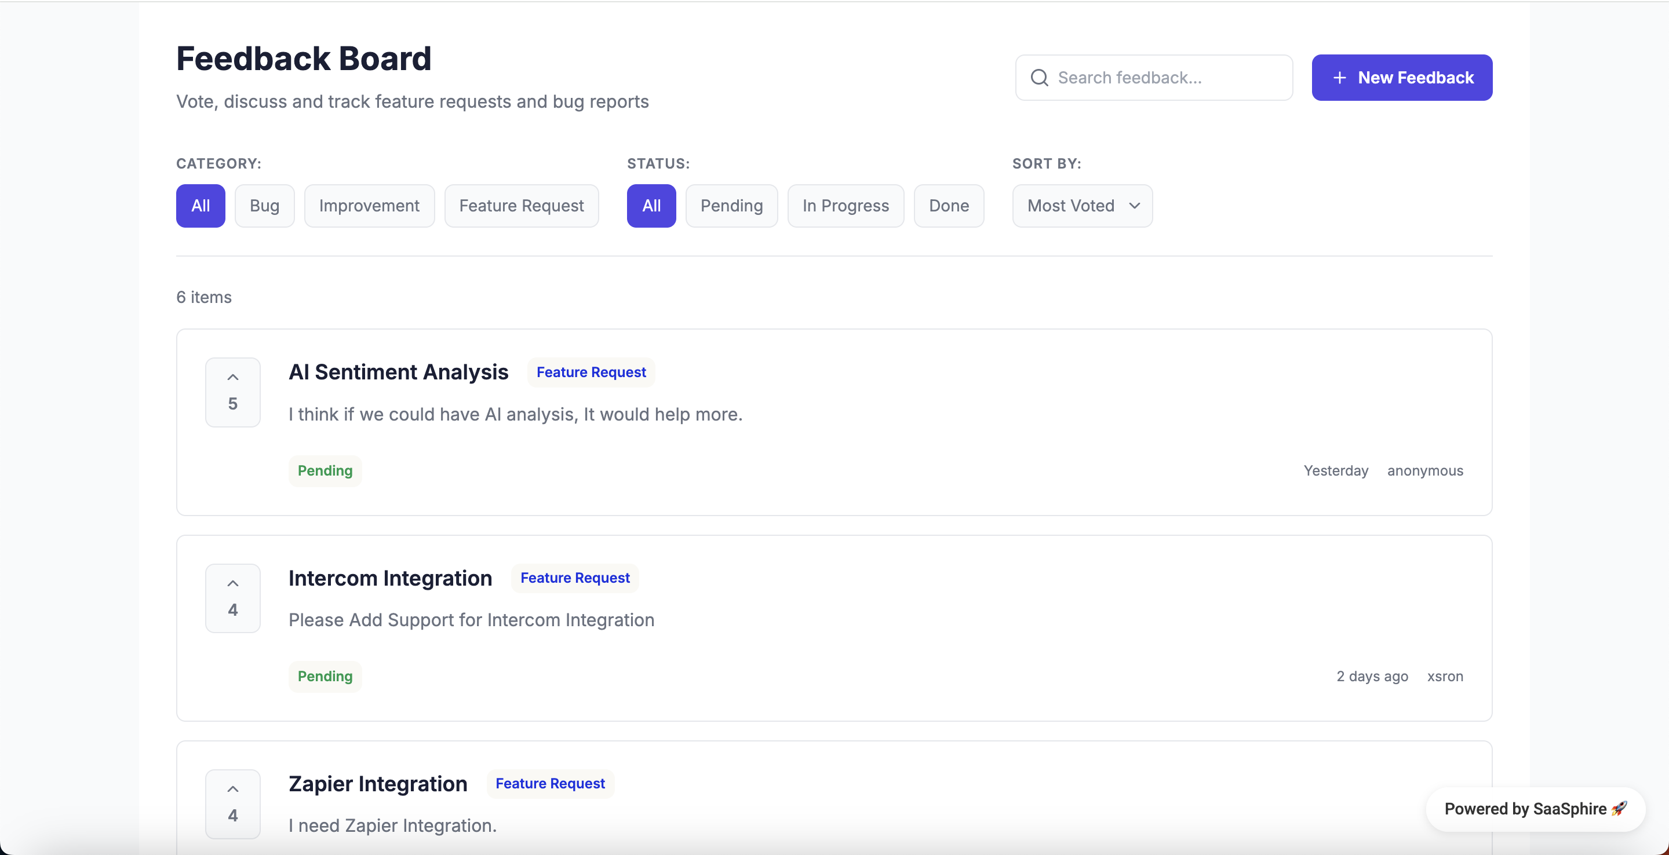Click the sort dropdown chevron arrow

click(x=1134, y=206)
